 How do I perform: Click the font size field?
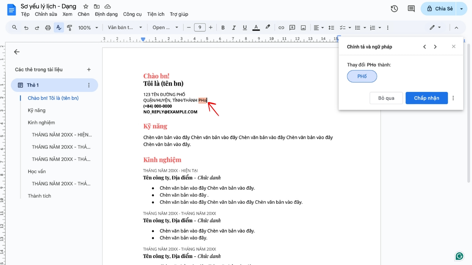(200, 27)
